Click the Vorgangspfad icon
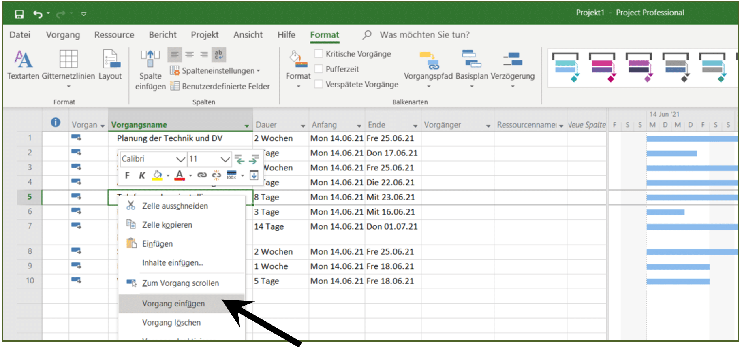Image resolution: width=742 pixels, height=349 pixels. [428, 60]
